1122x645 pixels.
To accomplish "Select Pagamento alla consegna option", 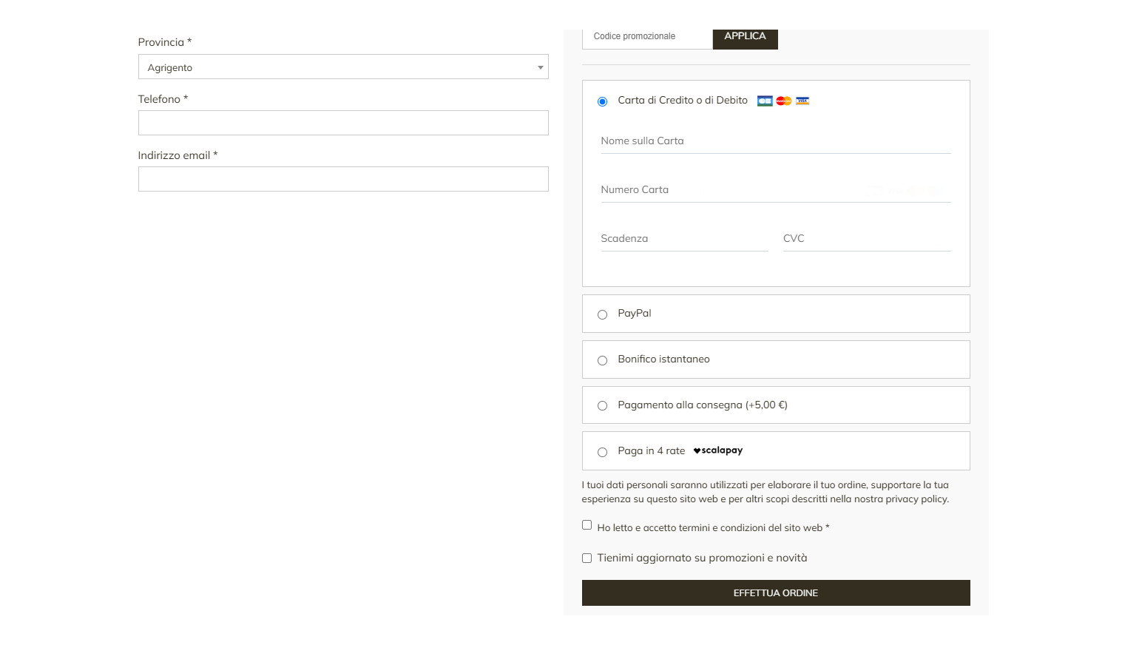I will coord(602,405).
